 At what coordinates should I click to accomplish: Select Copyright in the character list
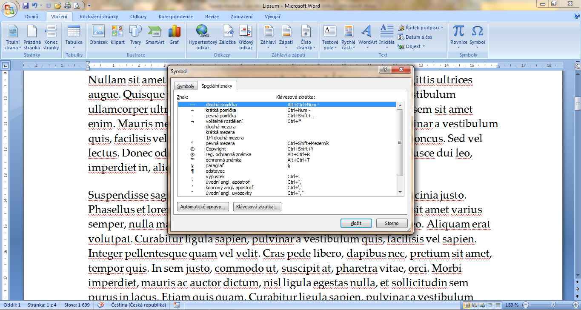point(287,149)
